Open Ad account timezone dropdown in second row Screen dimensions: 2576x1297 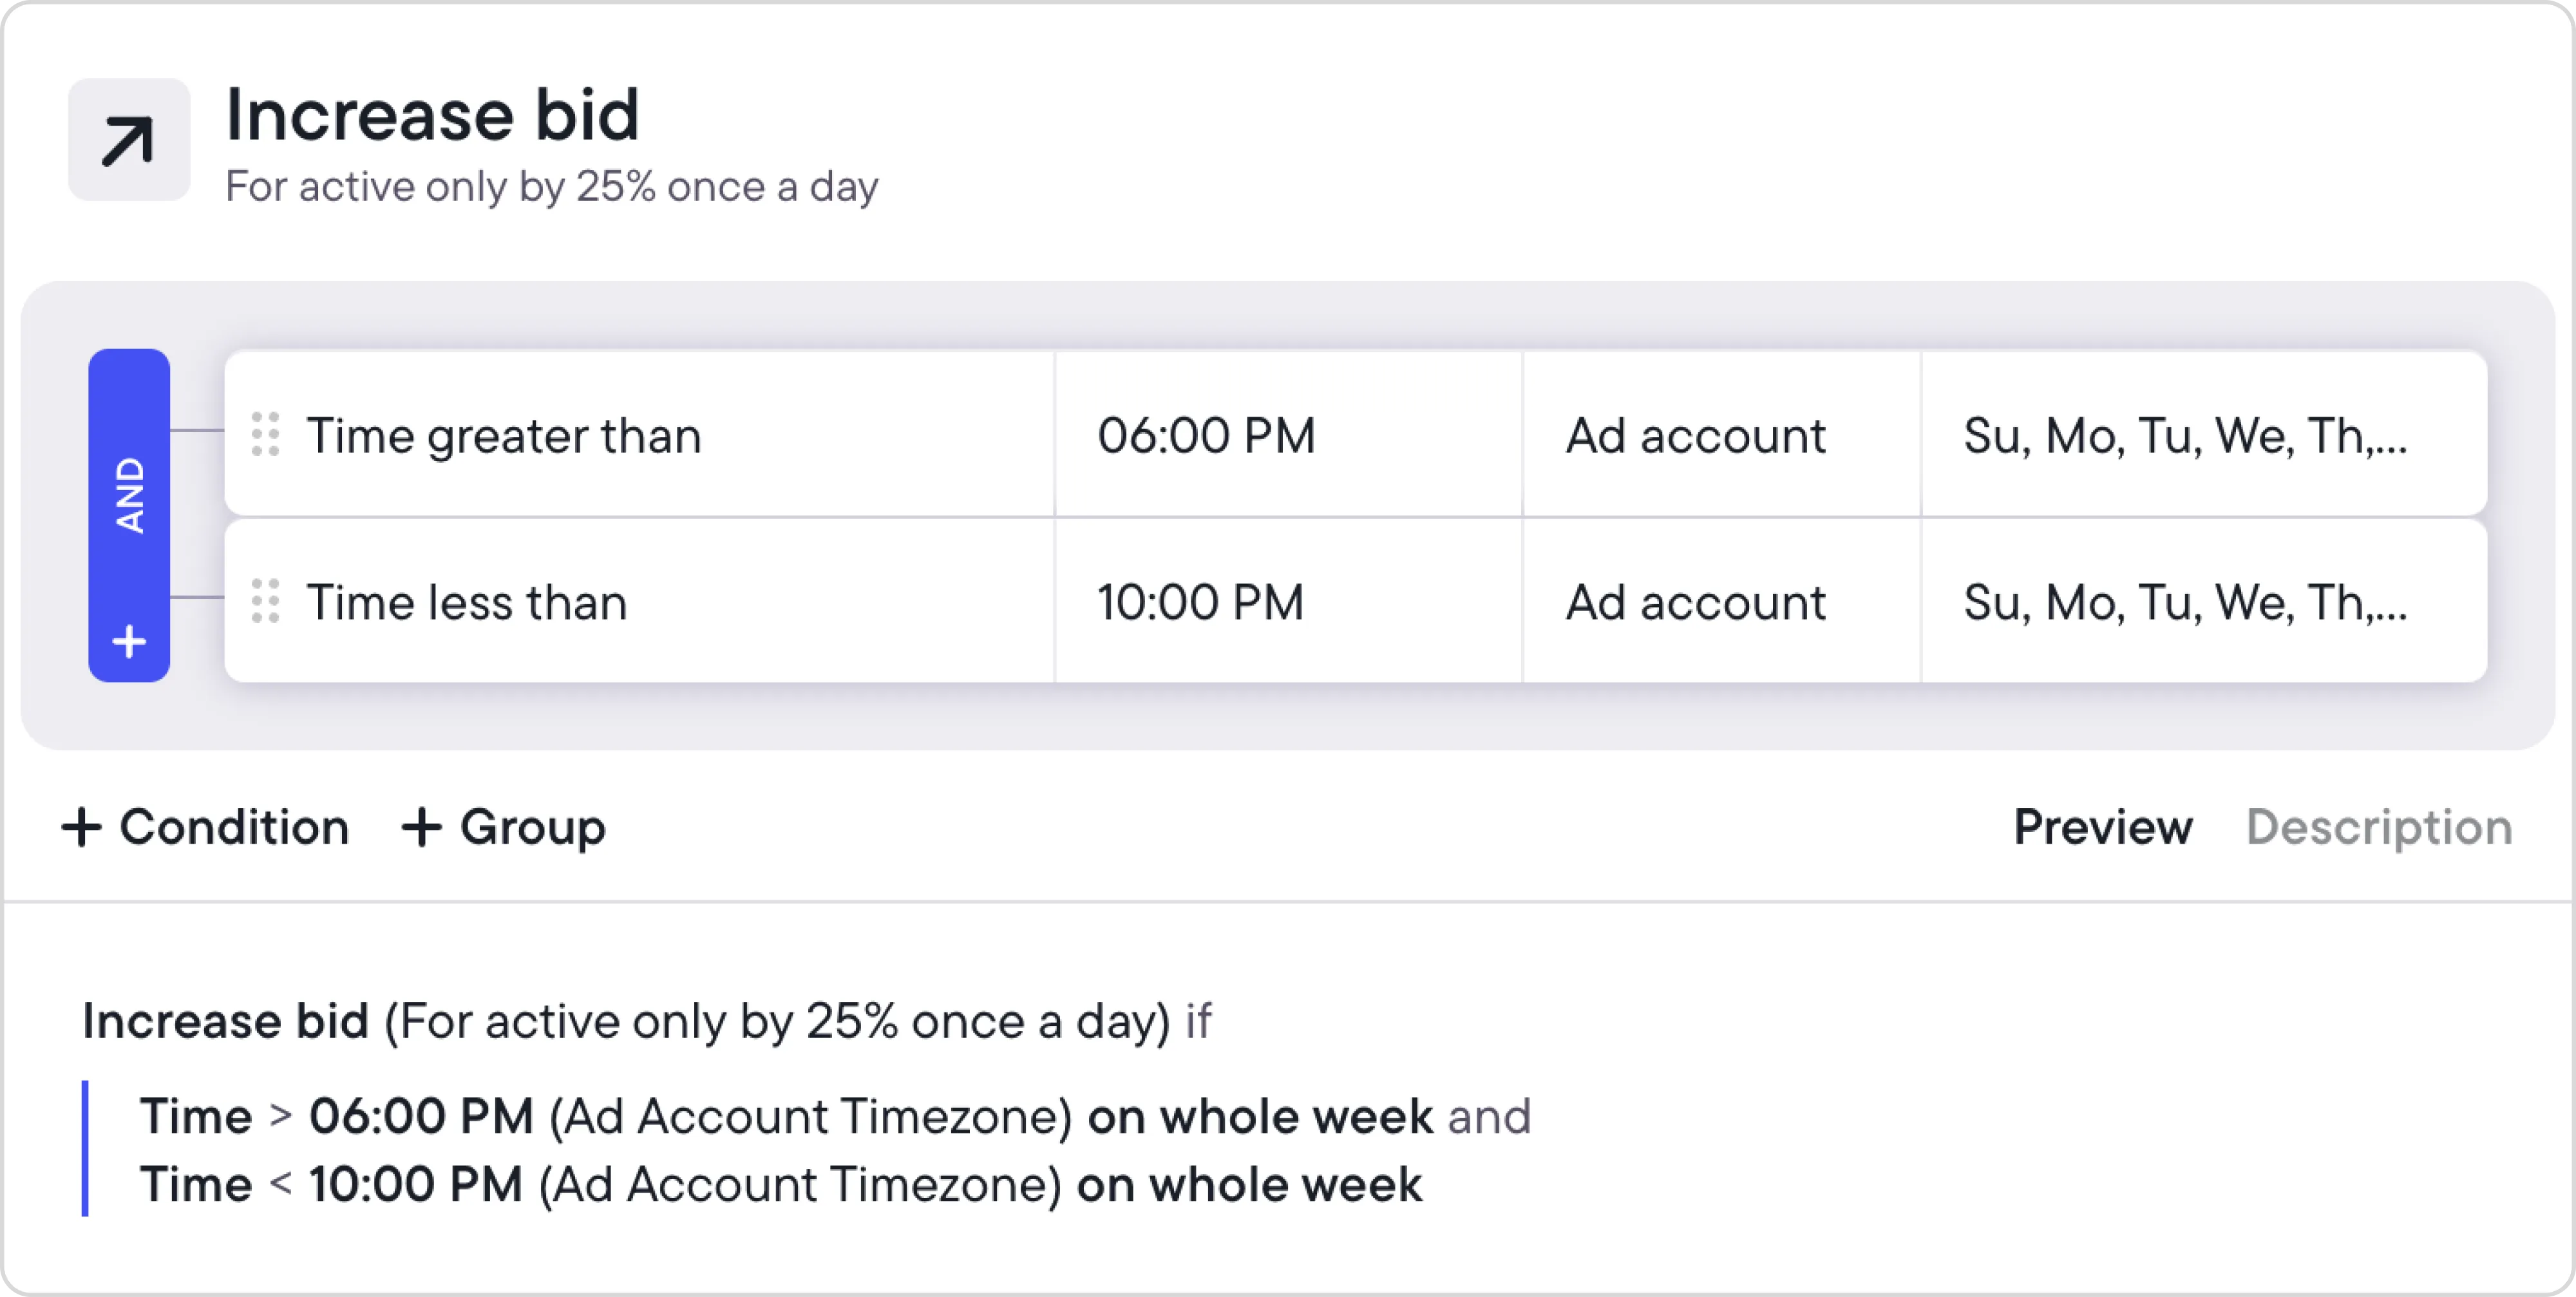click(1696, 603)
